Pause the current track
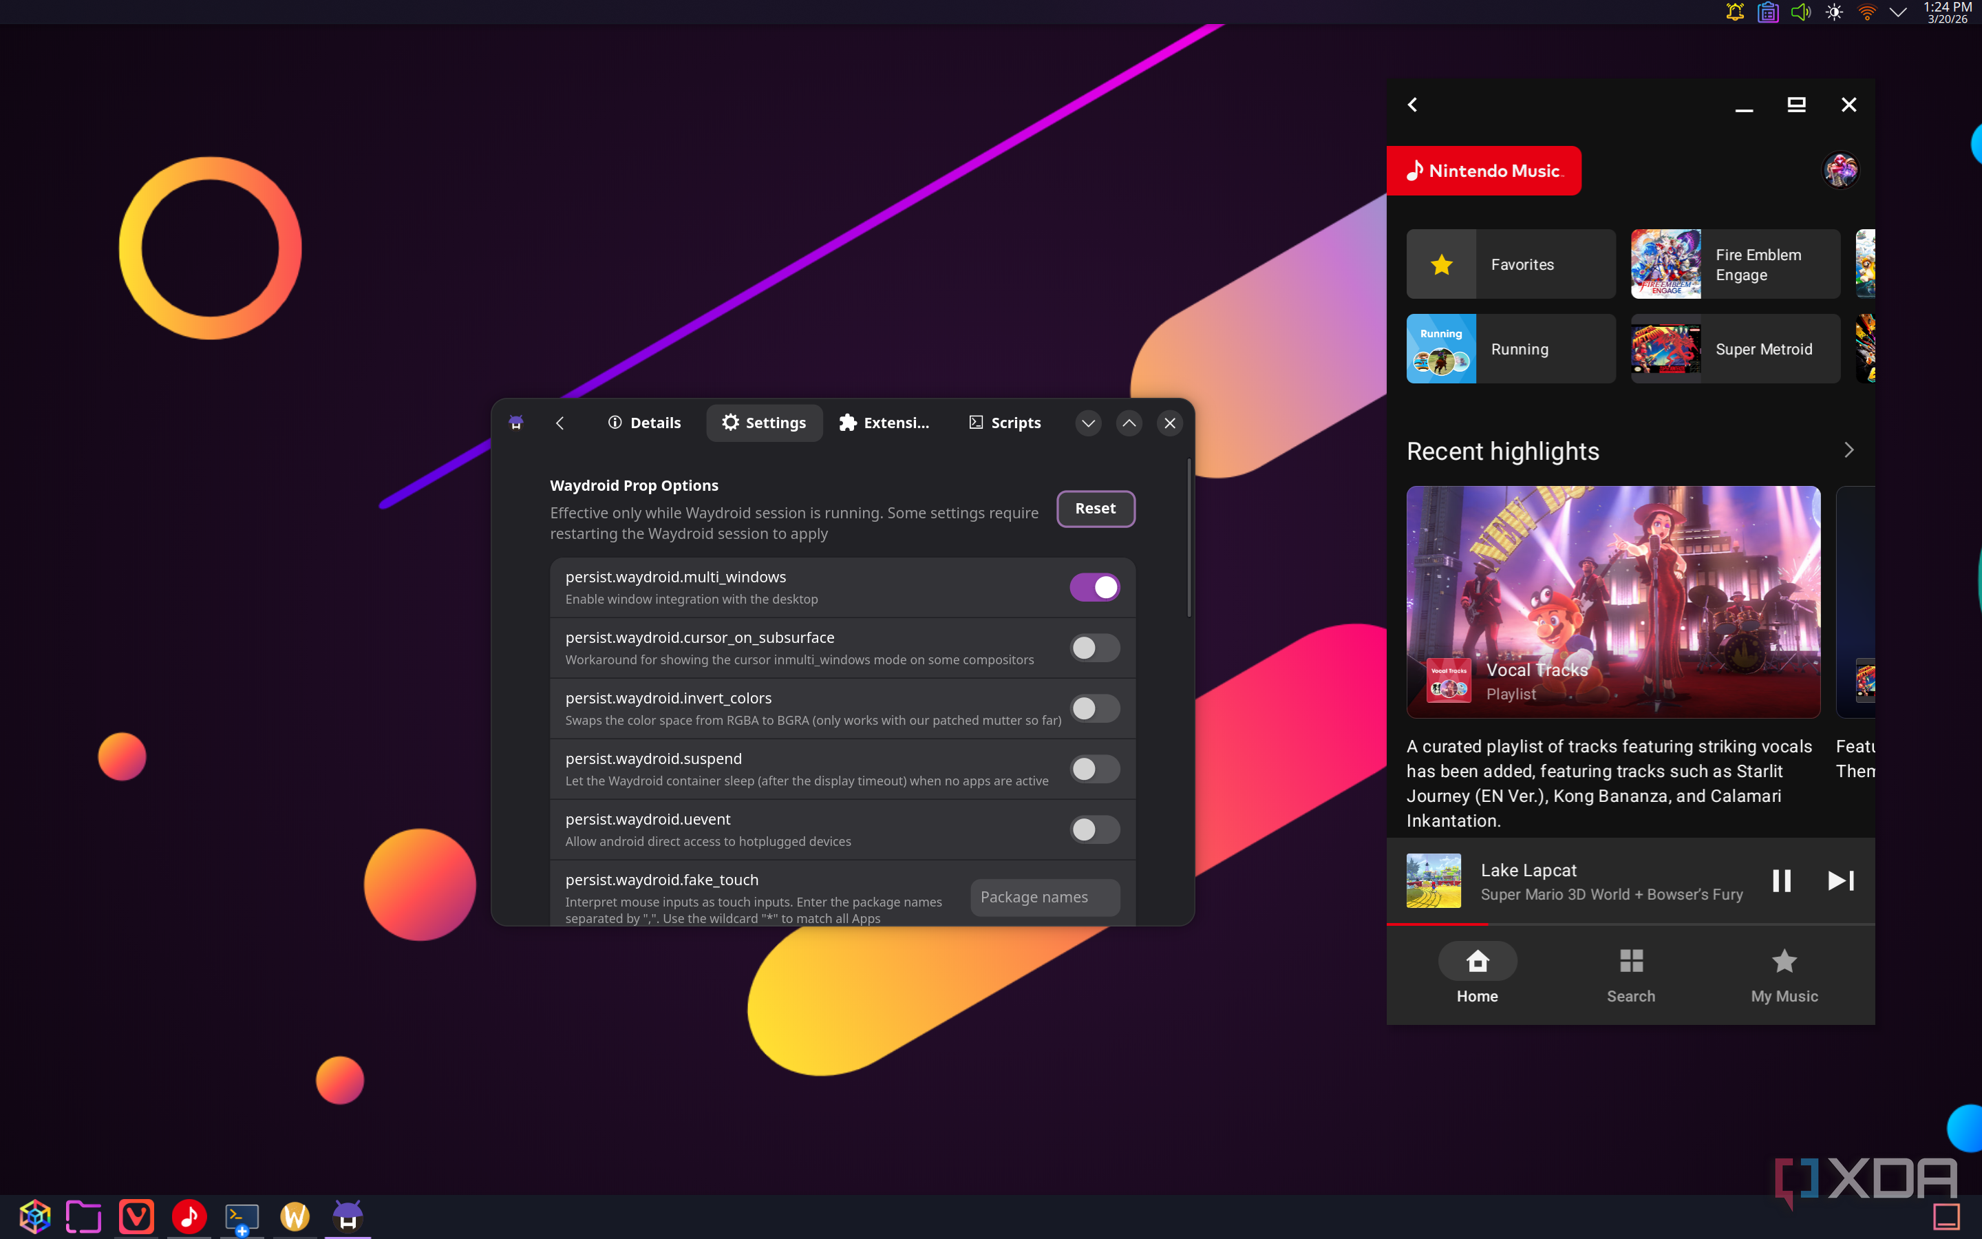This screenshot has height=1239, width=1982. coord(1781,881)
